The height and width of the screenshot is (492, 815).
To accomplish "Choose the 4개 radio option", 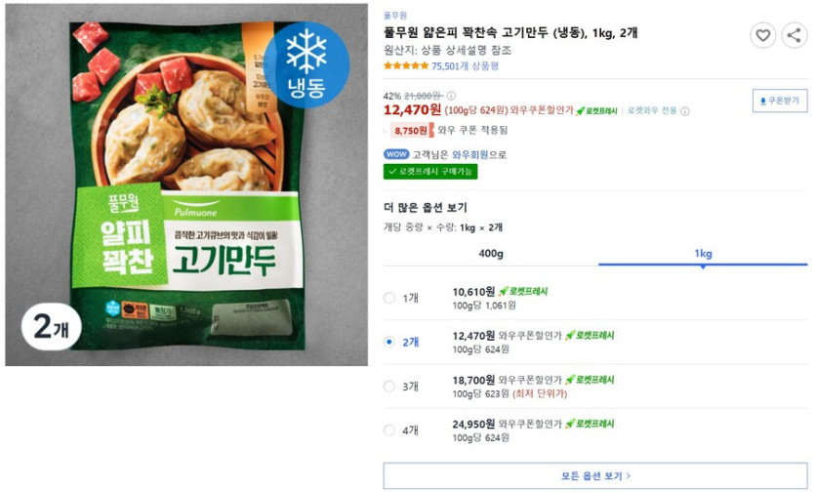I will pos(389,430).
